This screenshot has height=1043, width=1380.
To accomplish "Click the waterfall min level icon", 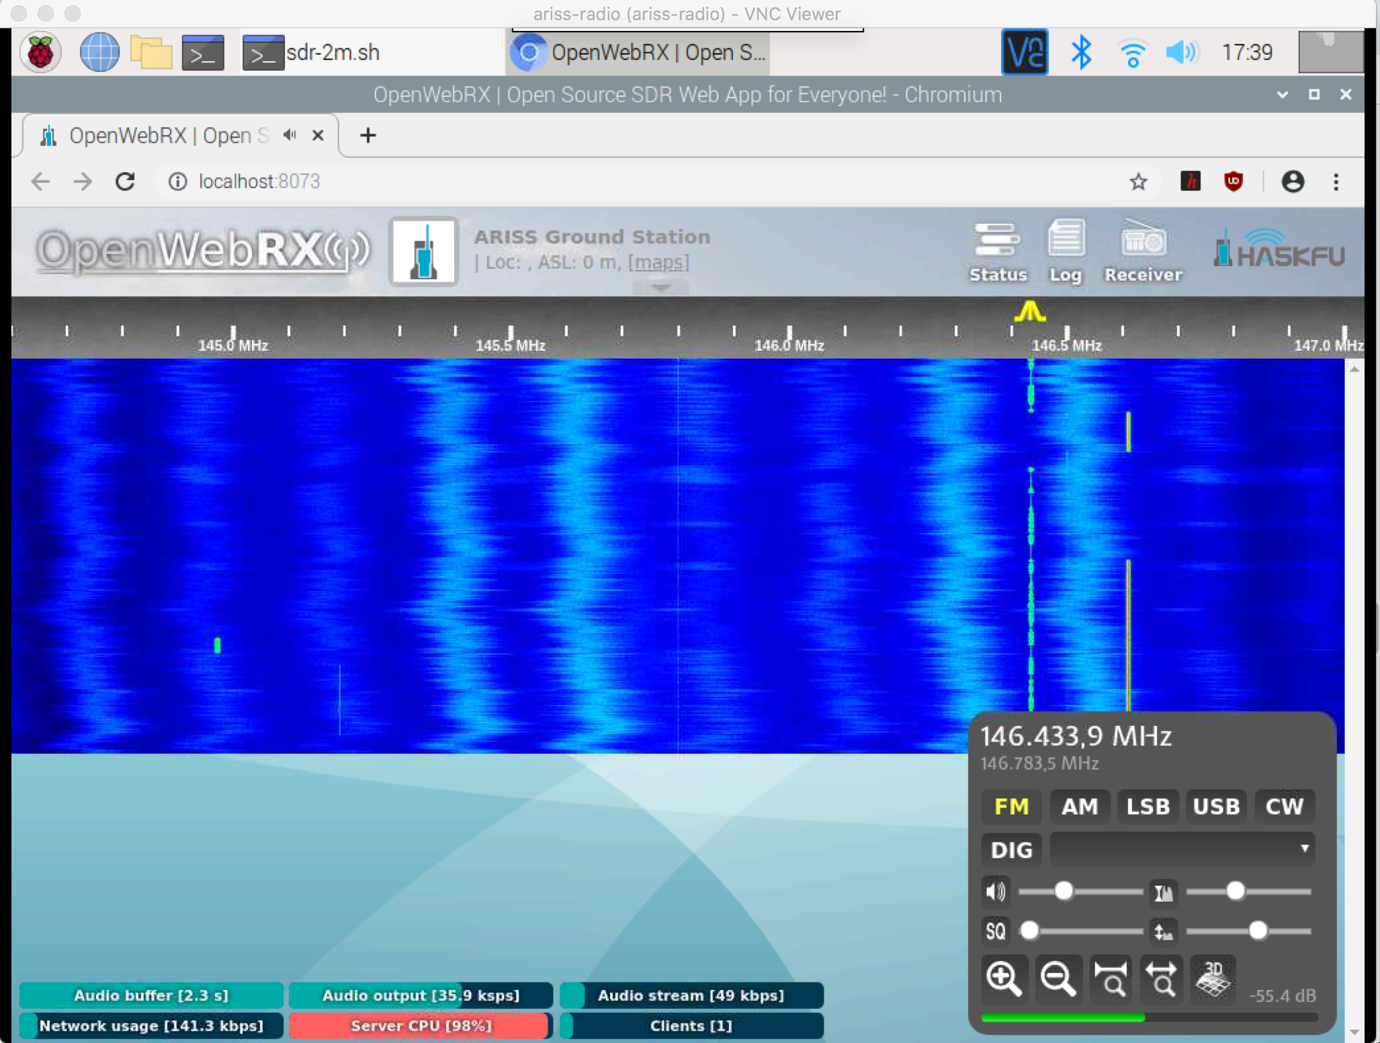I will click(1163, 931).
